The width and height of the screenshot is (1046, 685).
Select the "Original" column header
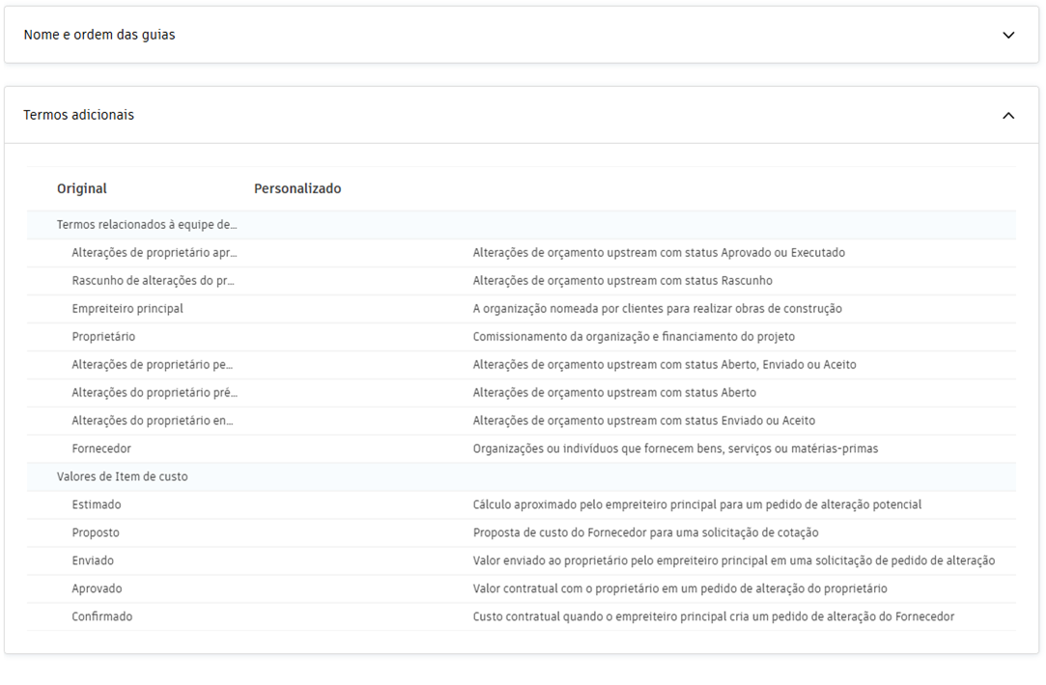click(x=81, y=188)
